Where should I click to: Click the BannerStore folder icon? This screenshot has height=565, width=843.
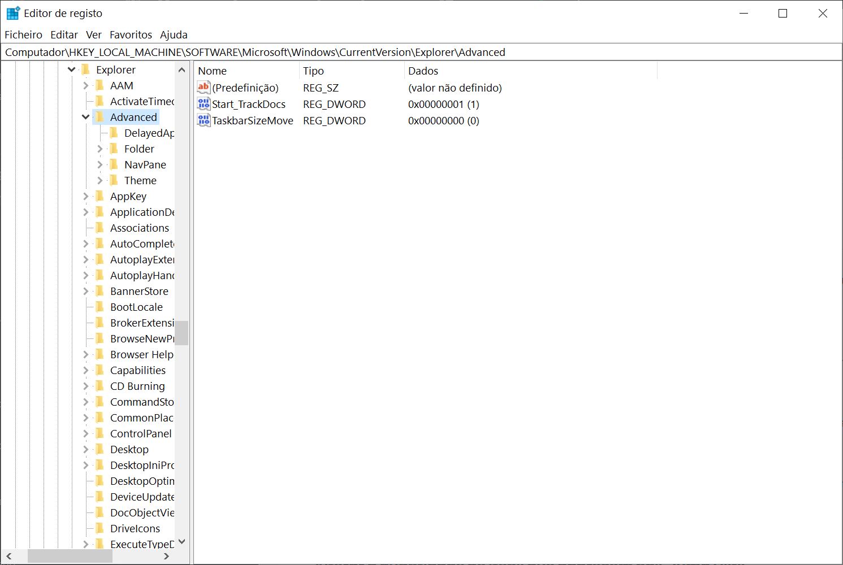coord(100,291)
